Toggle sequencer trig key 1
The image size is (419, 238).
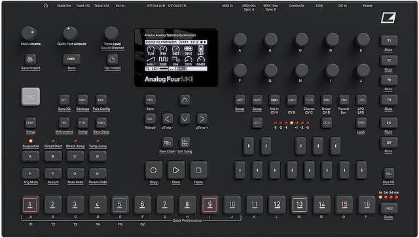pyautogui.click(x=31, y=205)
